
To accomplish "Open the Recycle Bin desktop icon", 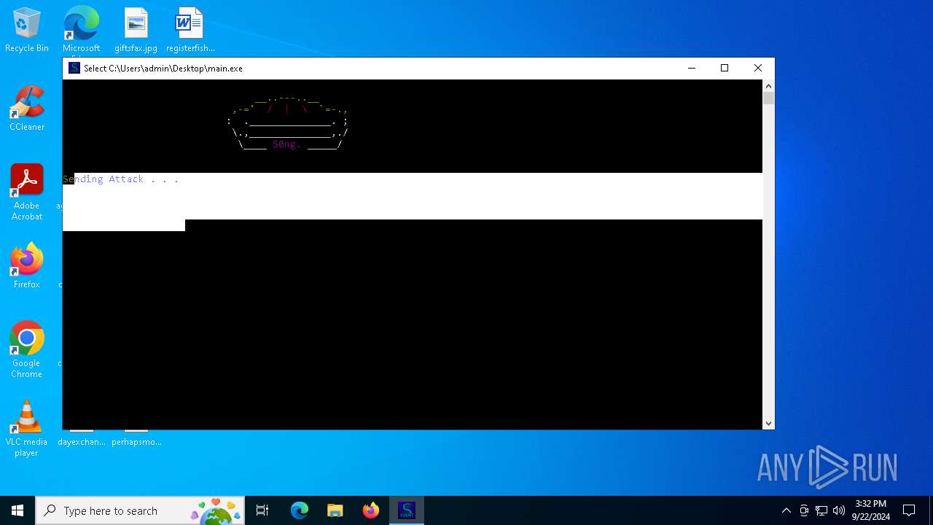I will coord(27,30).
